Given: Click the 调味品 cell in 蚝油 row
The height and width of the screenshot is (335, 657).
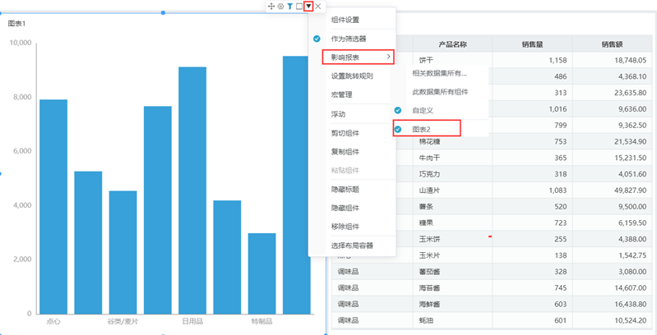Looking at the screenshot, I should 372,321.
